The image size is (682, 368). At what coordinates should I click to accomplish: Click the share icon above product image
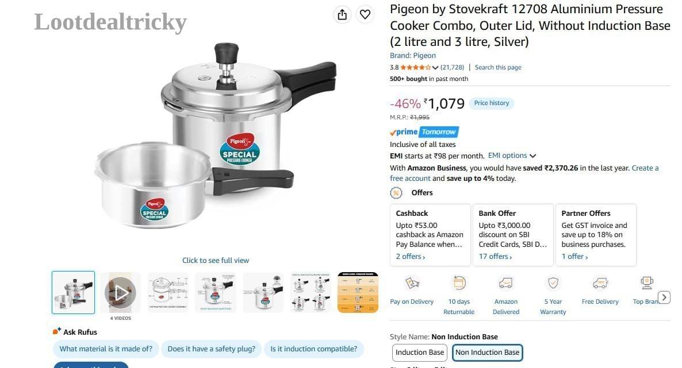tap(342, 14)
